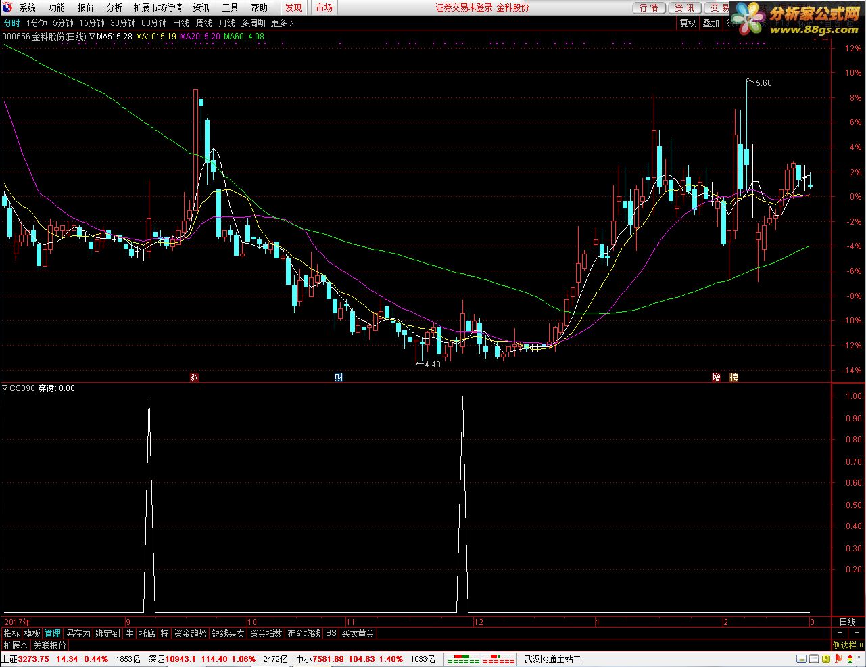The image size is (866, 667).
Task: Expand 更多 period options
Action: coord(282,23)
